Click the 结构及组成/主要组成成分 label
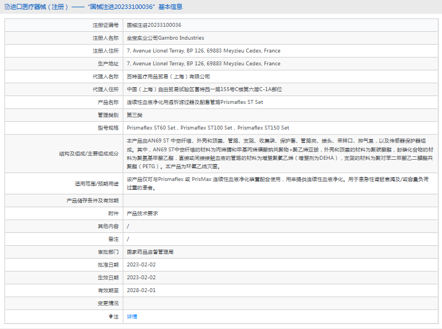 89,154
